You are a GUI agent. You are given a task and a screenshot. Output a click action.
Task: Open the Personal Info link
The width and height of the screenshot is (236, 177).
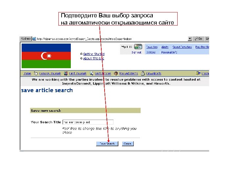tap(169, 52)
